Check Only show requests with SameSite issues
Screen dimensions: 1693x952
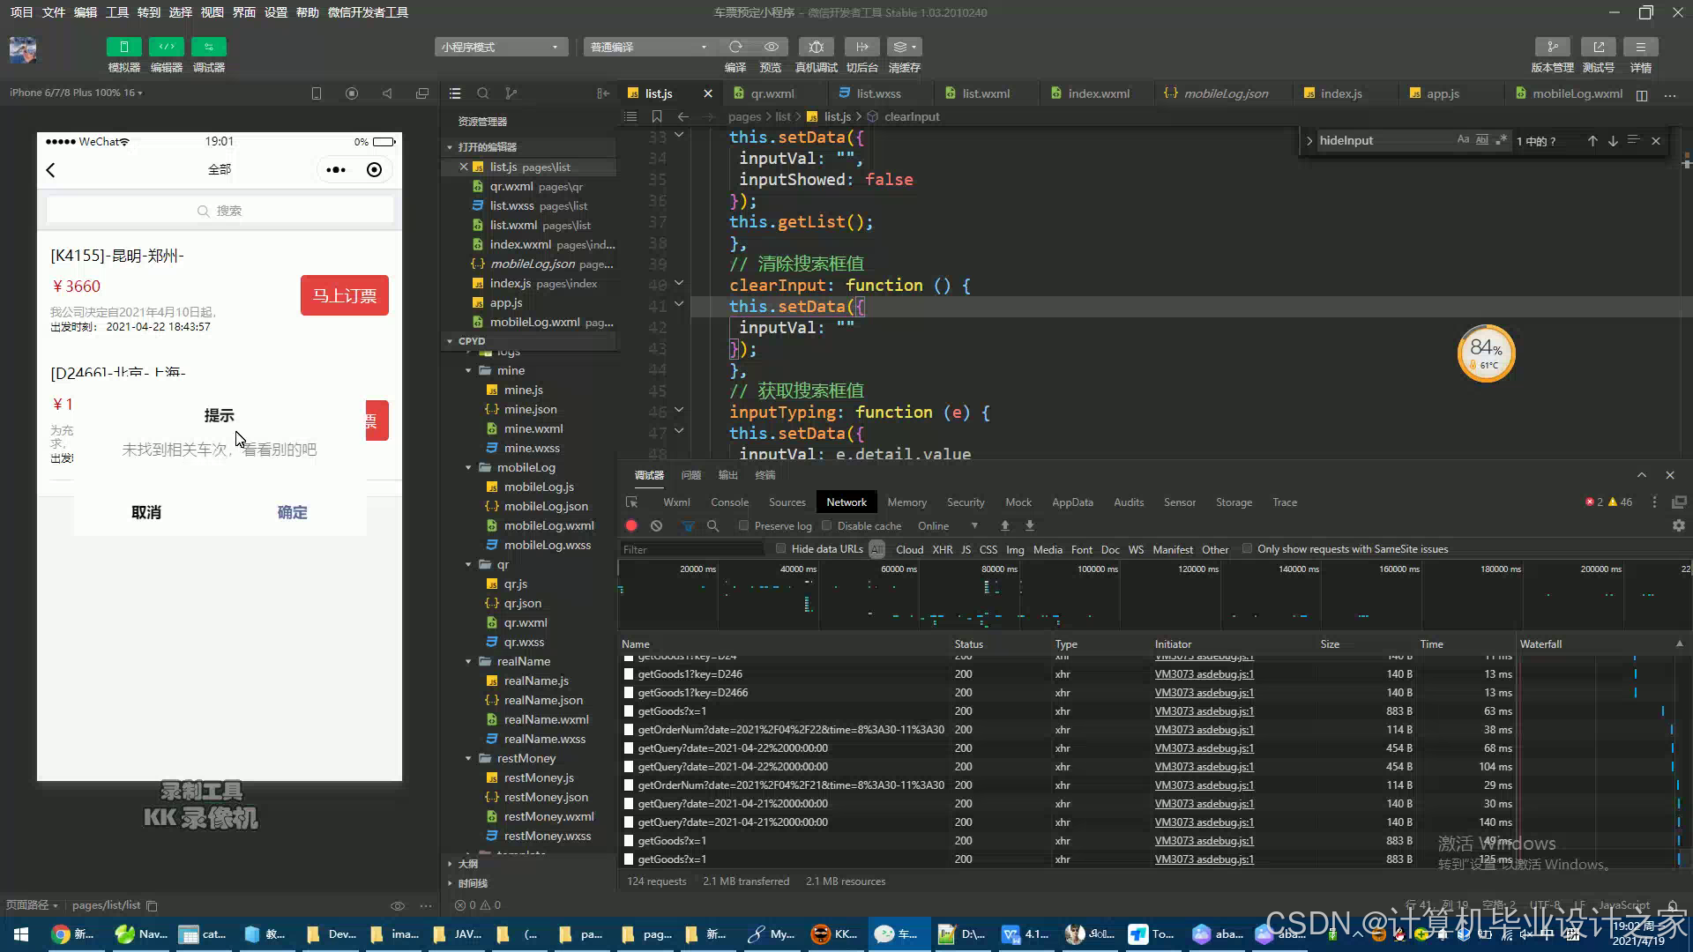[x=1247, y=549]
